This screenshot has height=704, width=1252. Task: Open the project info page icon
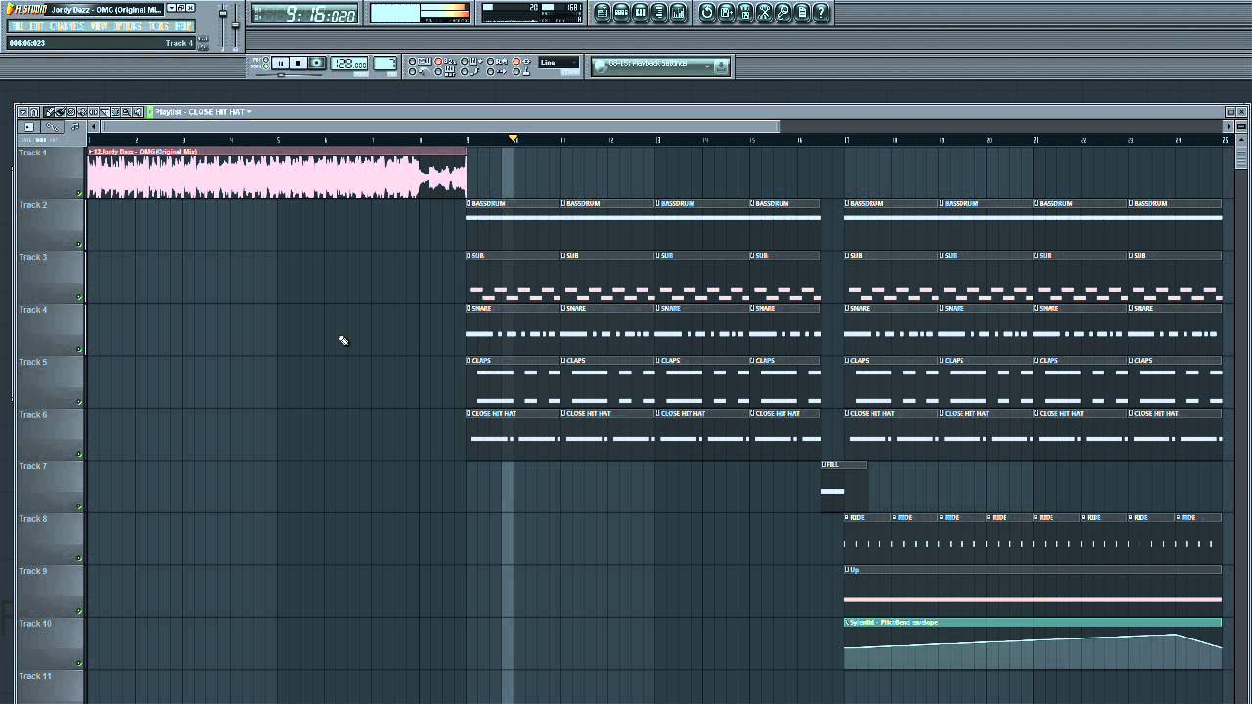[801, 12]
